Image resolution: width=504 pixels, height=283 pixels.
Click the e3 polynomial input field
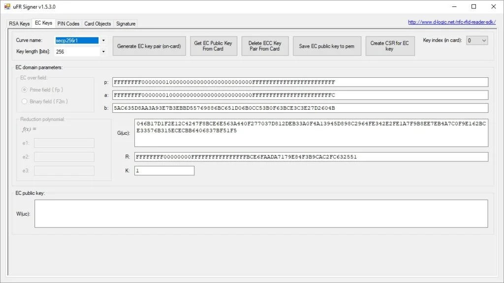point(64,170)
